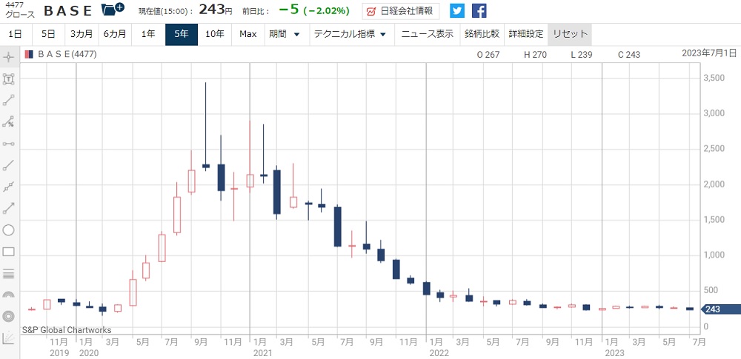
Task: Switch chart to 6カ月 range
Action: coord(115,34)
